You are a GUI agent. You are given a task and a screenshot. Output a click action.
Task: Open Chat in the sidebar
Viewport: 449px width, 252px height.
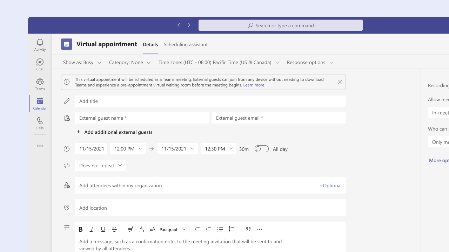(40, 65)
